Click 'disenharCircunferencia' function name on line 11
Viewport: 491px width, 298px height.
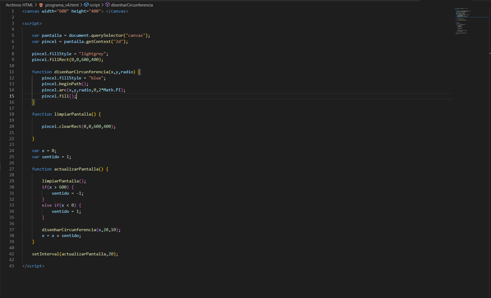pos(81,72)
